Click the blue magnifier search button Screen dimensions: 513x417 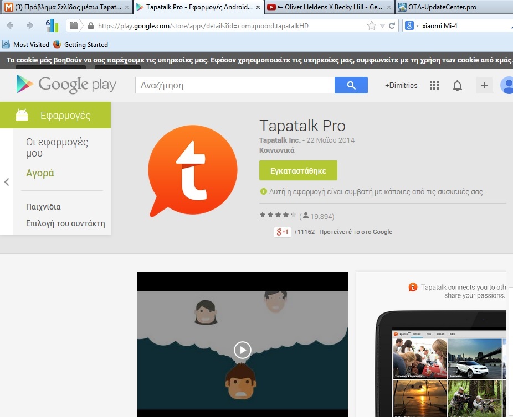click(351, 85)
